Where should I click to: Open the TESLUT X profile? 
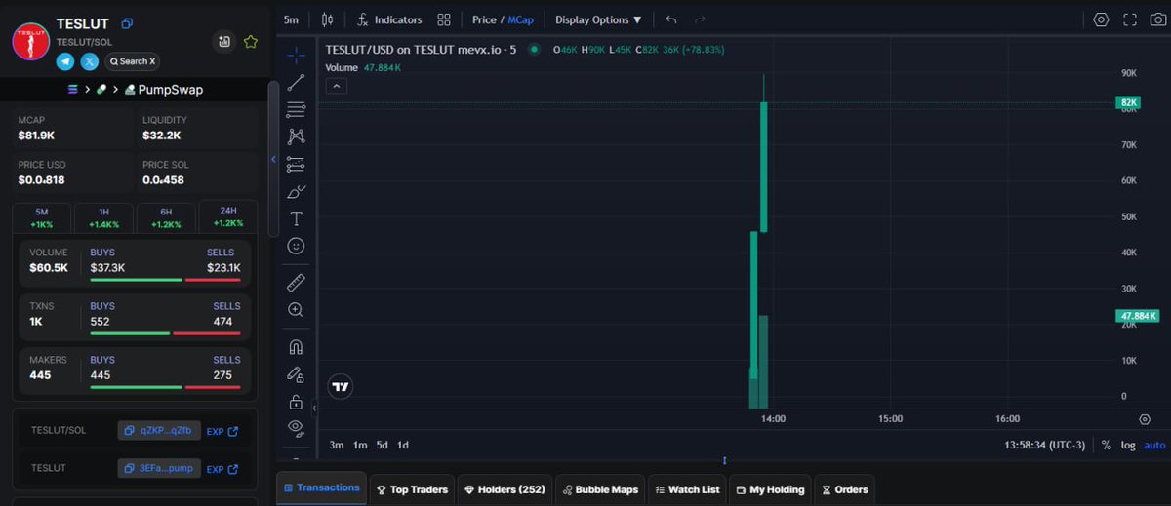coord(90,61)
